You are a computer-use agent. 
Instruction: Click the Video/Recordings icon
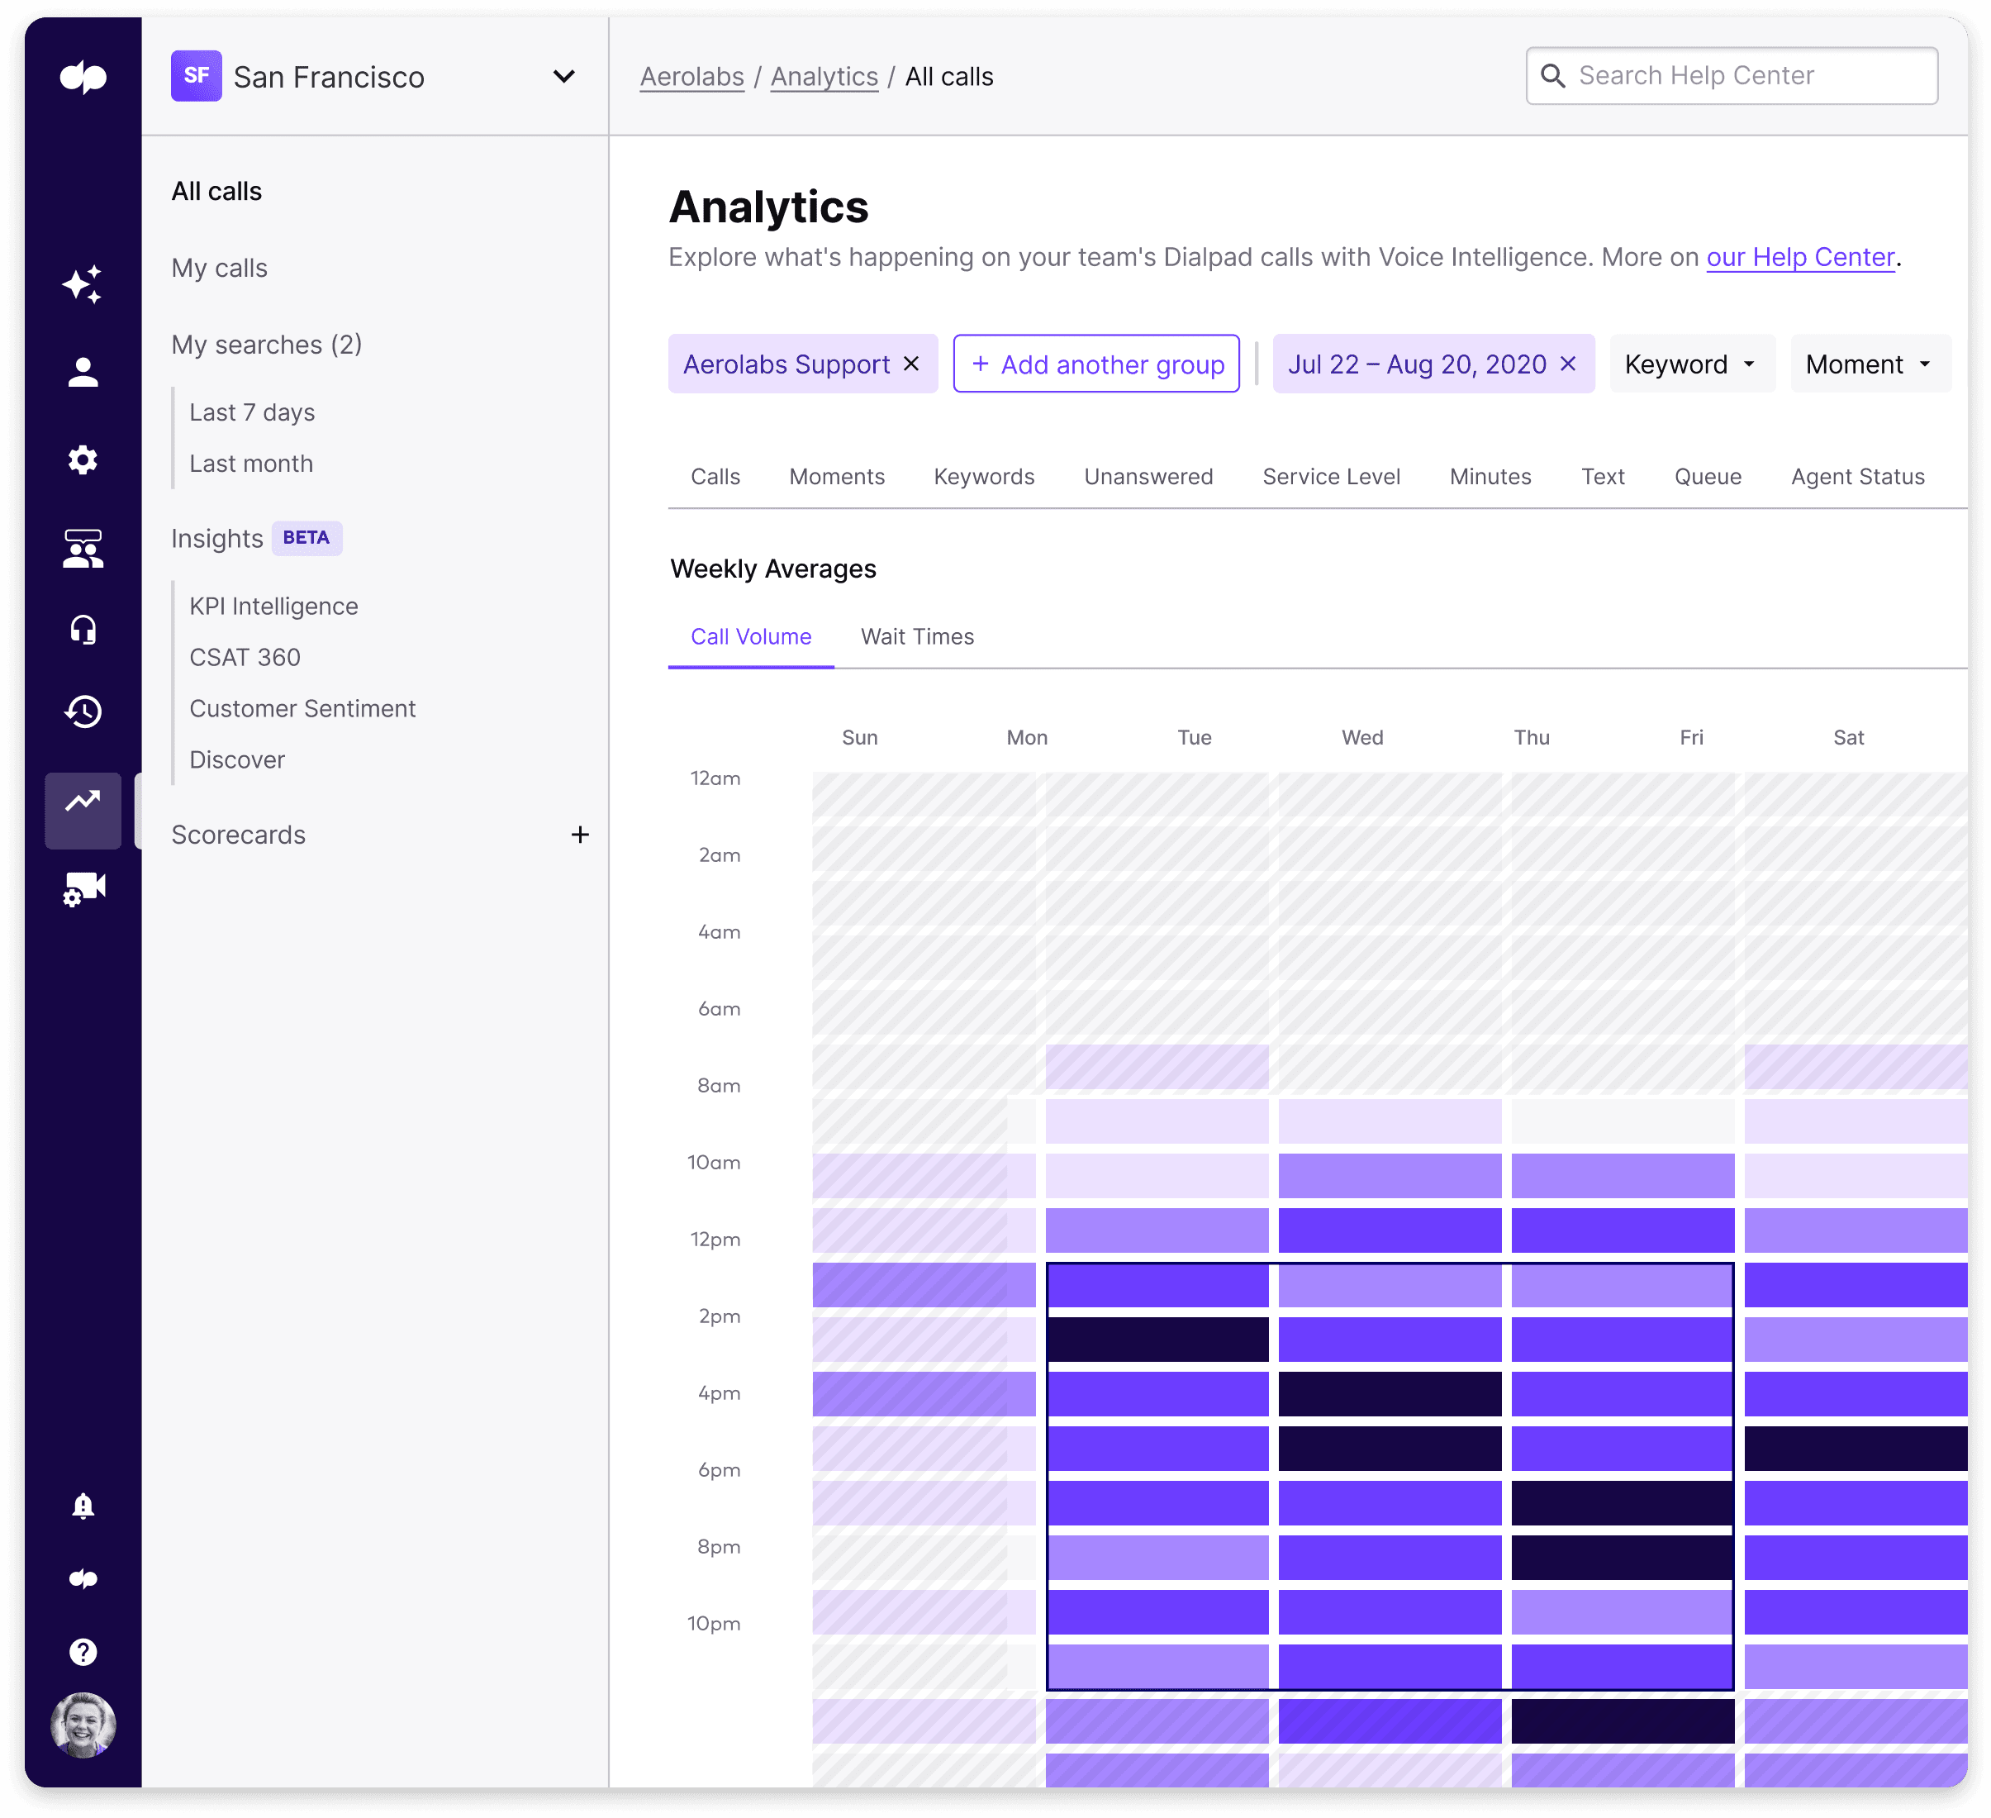pos(83,892)
